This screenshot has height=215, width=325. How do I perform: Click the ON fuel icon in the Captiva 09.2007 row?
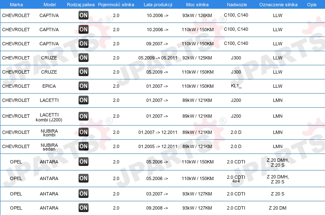(x=84, y=43)
